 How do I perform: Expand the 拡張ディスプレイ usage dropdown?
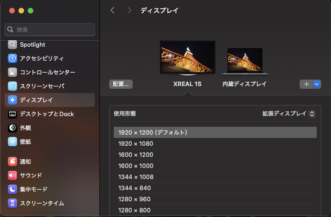(x=288, y=114)
